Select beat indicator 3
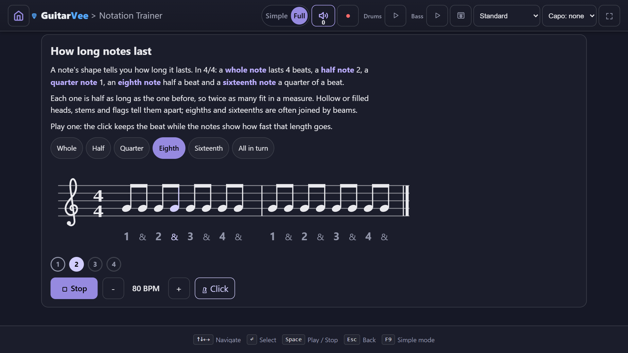Viewport: 628px width, 353px height. point(95,264)
